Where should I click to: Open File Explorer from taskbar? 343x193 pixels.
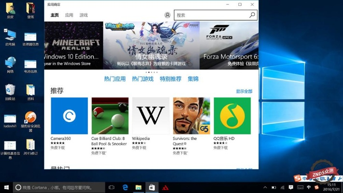click(x=138, y=187)
